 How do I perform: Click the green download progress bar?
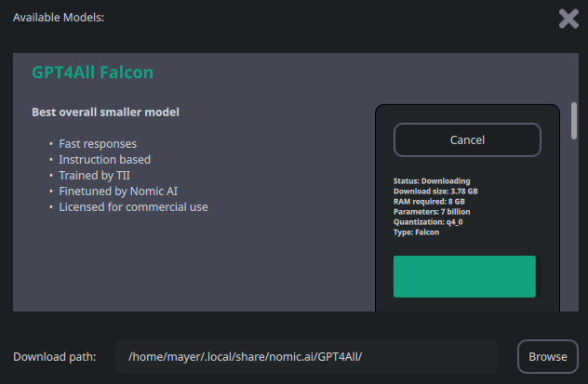(x=464, y=276)
